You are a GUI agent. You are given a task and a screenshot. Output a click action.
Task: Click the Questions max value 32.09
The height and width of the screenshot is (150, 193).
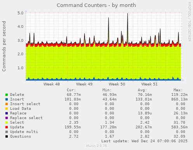[x=179, y=136]
